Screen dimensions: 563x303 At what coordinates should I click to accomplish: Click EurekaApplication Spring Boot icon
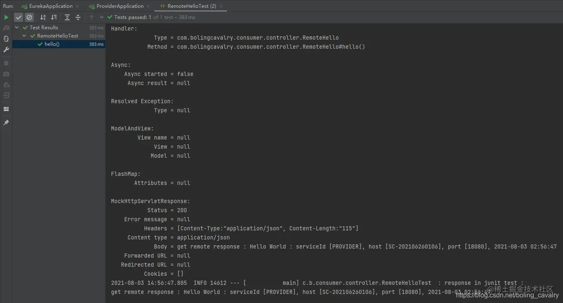coord(24,7)
